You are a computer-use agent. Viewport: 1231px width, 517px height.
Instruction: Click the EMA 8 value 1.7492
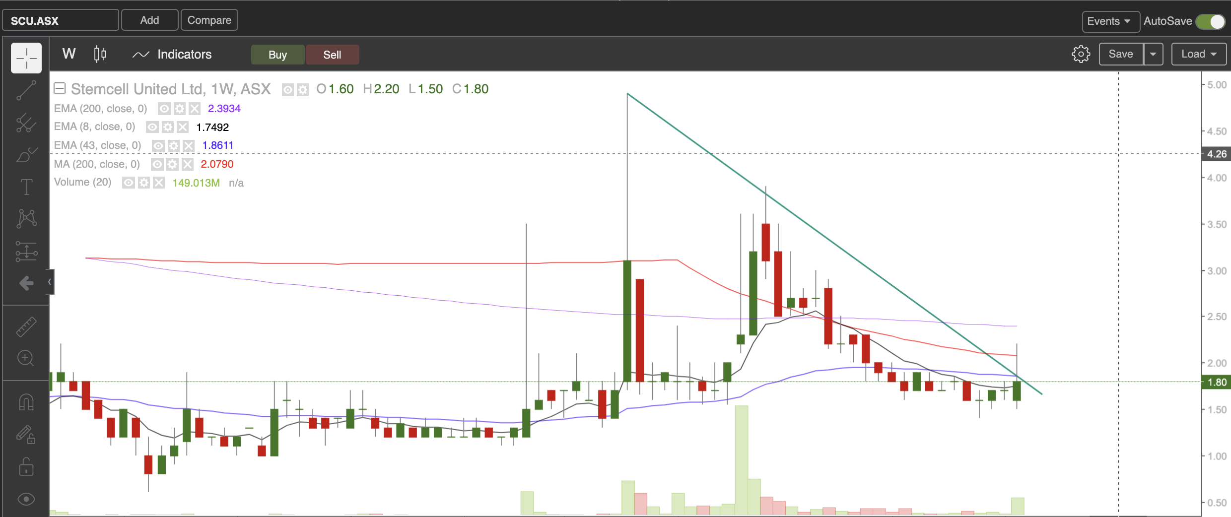212,127
